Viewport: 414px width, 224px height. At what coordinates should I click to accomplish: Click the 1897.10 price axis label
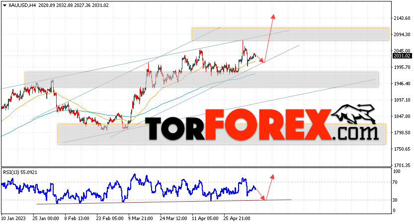pos(402,100)
